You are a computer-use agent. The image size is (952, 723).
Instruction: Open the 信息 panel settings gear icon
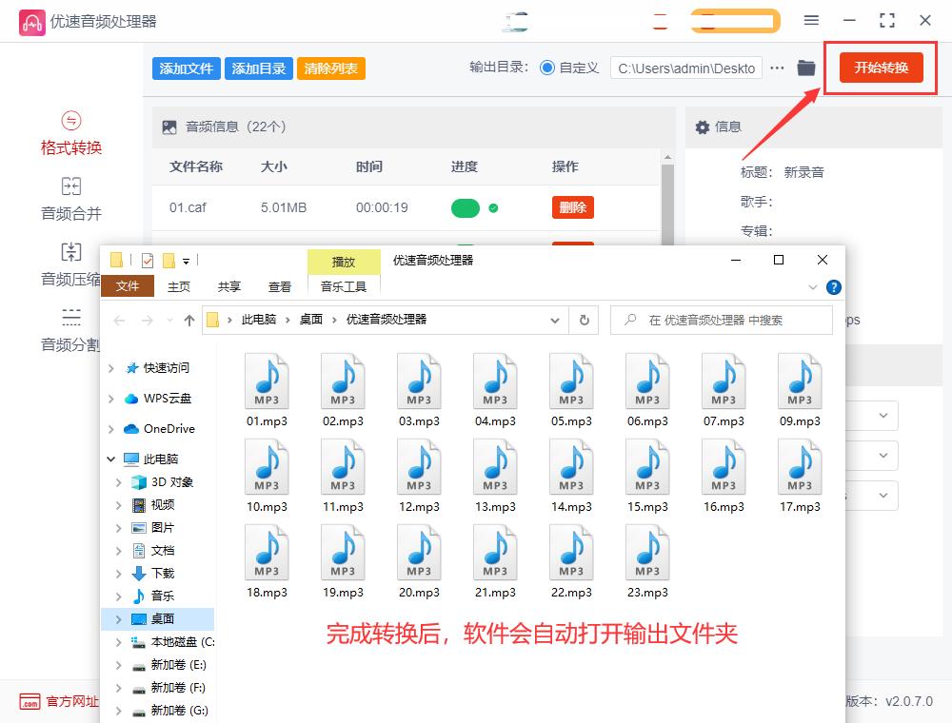click(x=702, y=127)
